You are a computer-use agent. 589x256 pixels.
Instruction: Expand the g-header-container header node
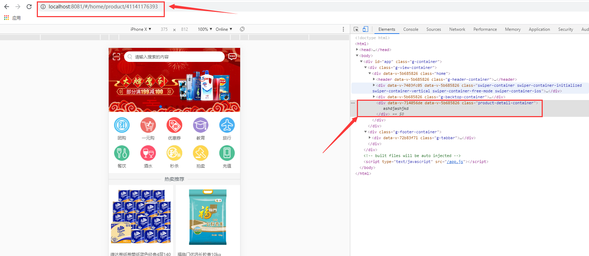tap(374, 79)
